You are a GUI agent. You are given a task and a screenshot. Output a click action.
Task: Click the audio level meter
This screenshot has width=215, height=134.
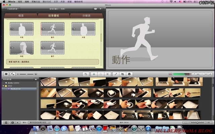coord(182,74)
